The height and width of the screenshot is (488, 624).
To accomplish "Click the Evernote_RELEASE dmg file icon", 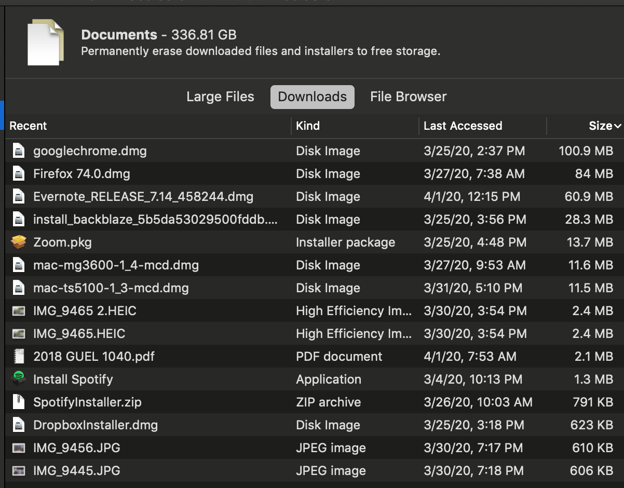I will [x=19, y=197].
